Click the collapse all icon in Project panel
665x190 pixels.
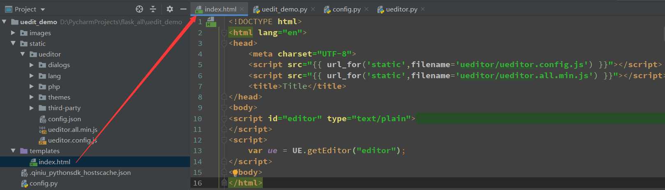click(153, 9)
